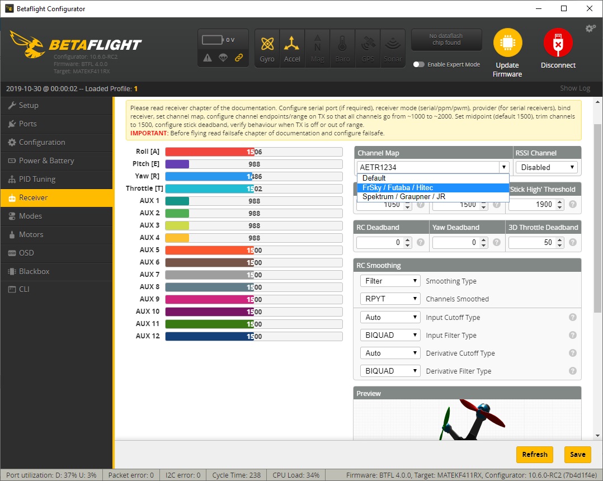This screenshot has height=481, width=603.
Task: Click the Throttle [T] channel bar
Action: point(254,189)
